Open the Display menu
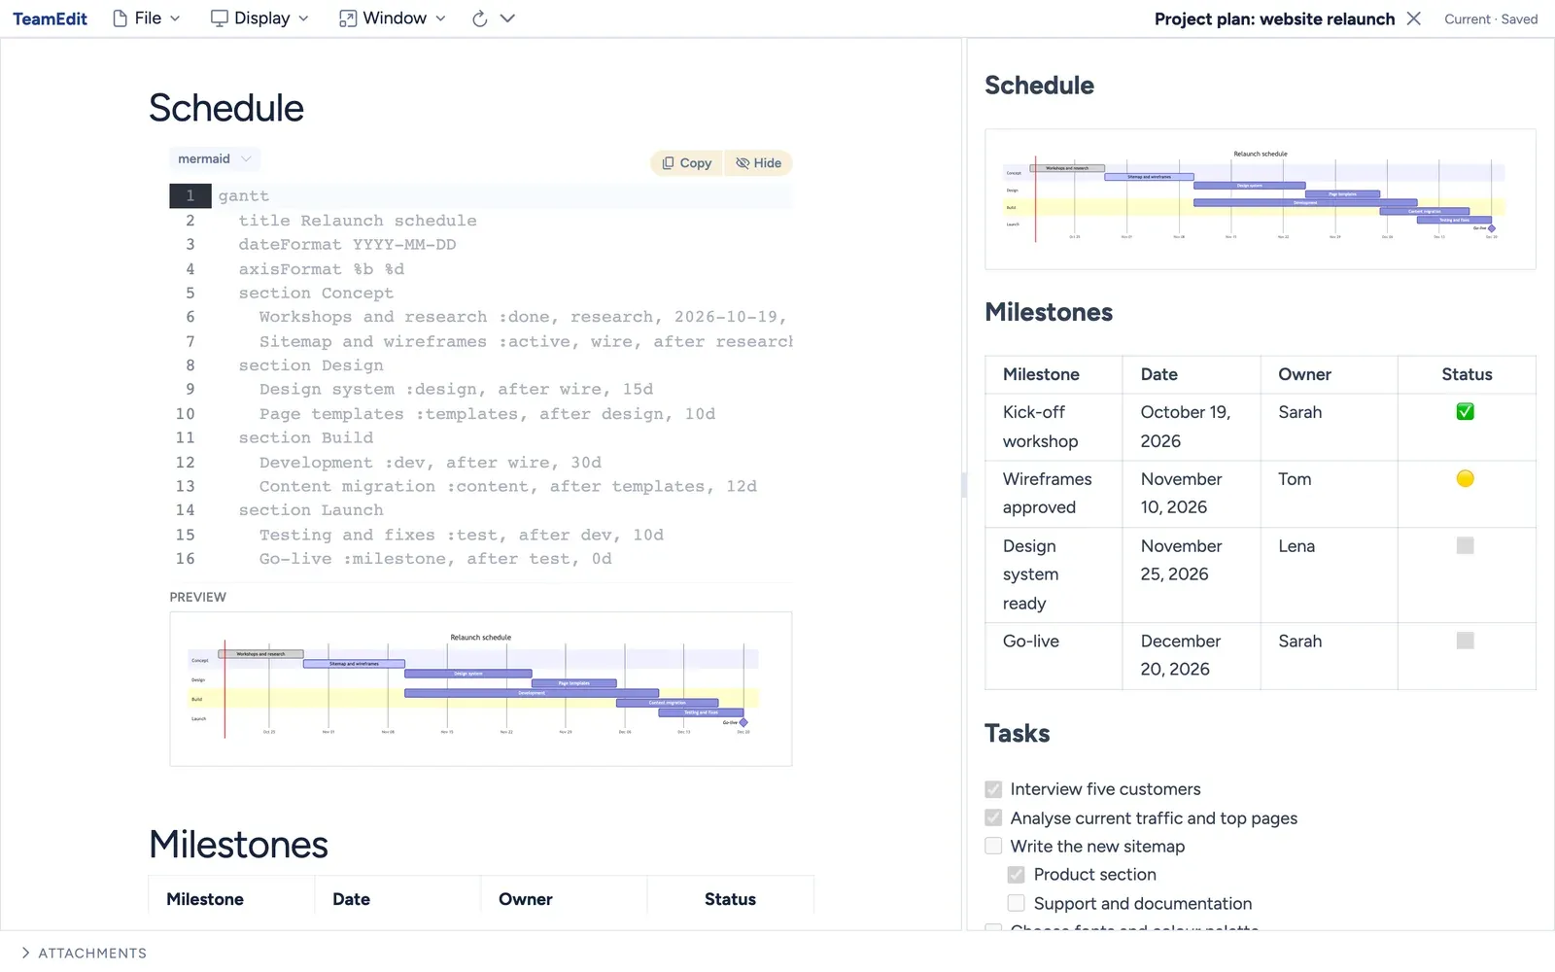 point(260,18)
